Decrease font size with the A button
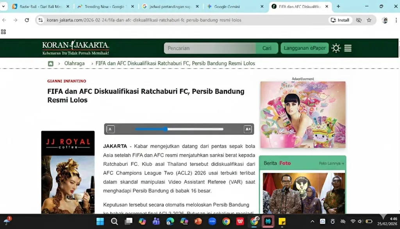 point(110,129)
